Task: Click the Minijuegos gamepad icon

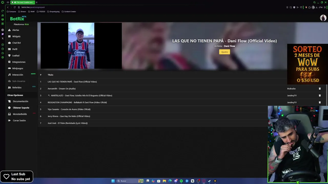Action: pyautogui.click(x=9, y=68)
